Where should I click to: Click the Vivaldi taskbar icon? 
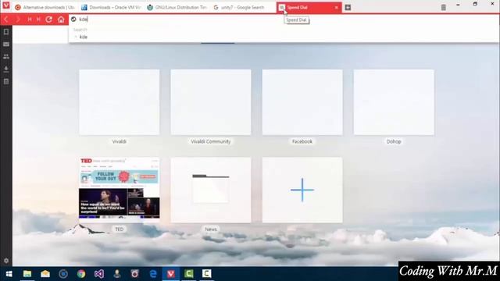pyautogui.click(x=171, y=274)
